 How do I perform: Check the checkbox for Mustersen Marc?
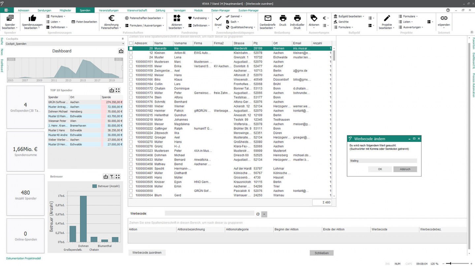pyautogui.click(x=131, y=62)
